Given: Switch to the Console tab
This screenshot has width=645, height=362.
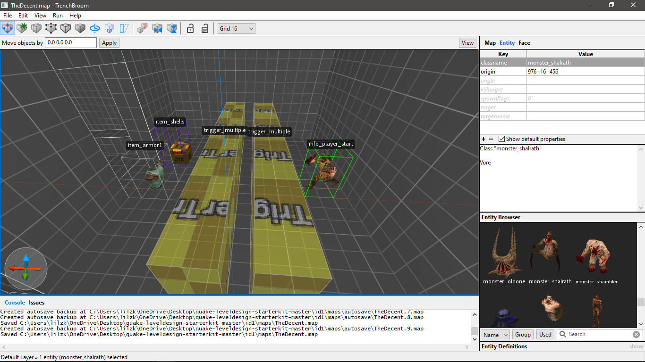Looking at the screenshot, I should click(15, 303).
